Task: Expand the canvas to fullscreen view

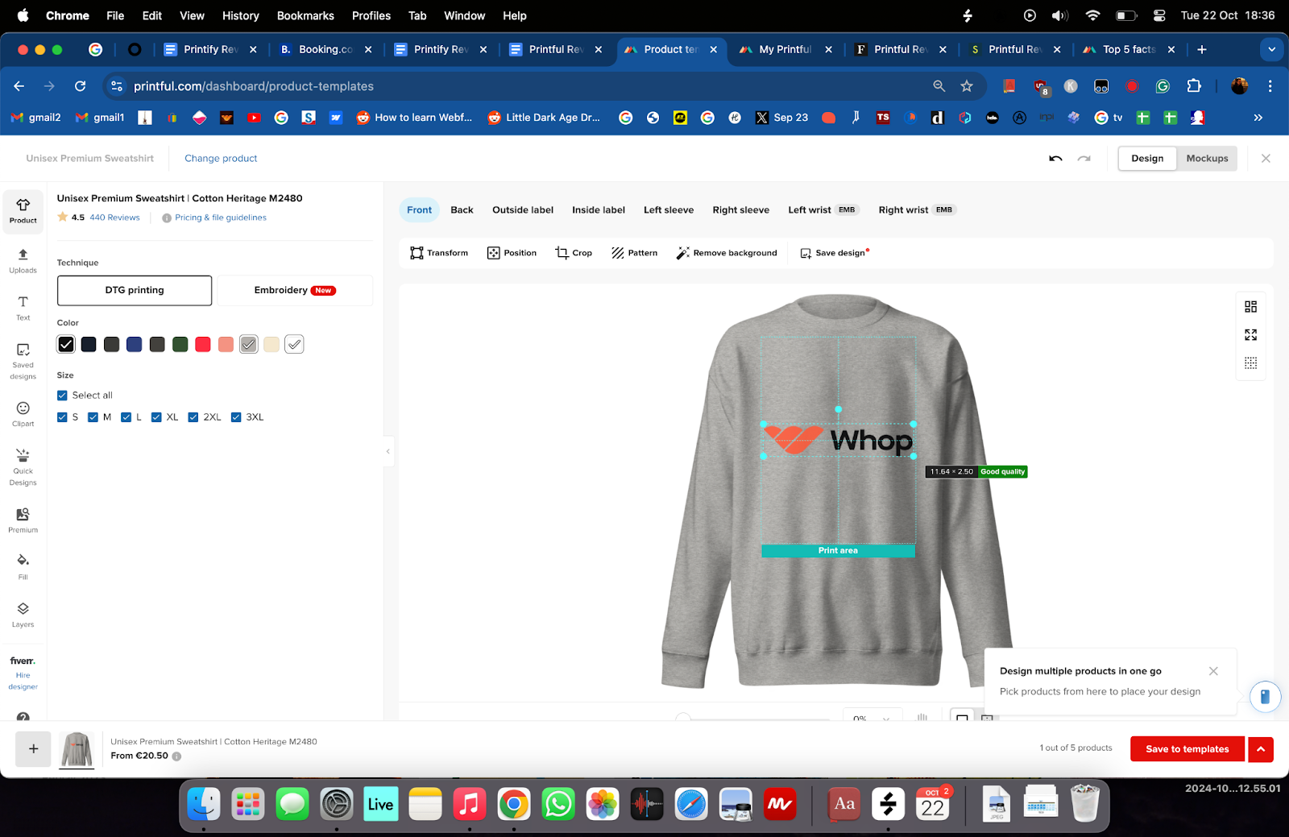Action: pos(1250,335)
